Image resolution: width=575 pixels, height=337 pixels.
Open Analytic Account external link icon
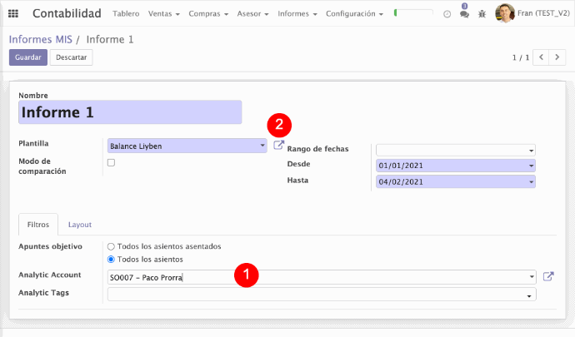[547, 277]
